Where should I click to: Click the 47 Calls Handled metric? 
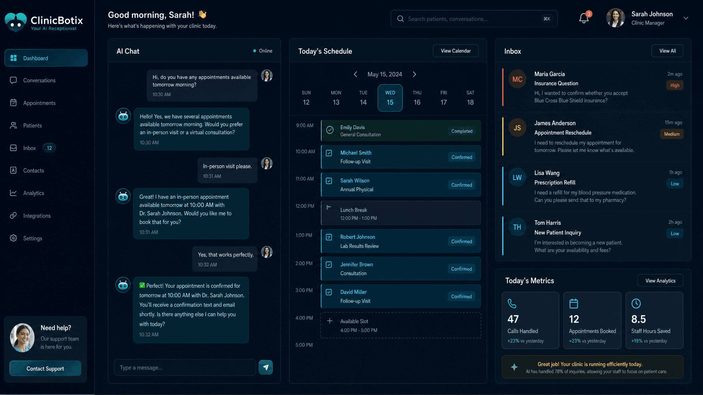[530, 320]
